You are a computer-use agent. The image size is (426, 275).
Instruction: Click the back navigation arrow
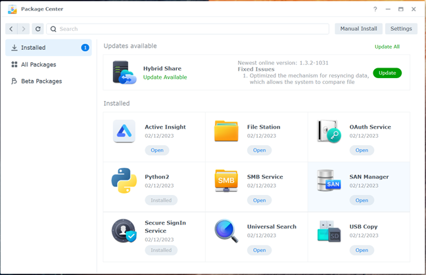pos(11,29)
